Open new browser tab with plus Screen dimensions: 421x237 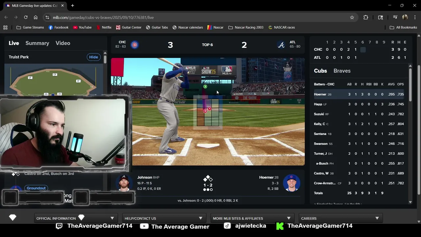point(72,6)
